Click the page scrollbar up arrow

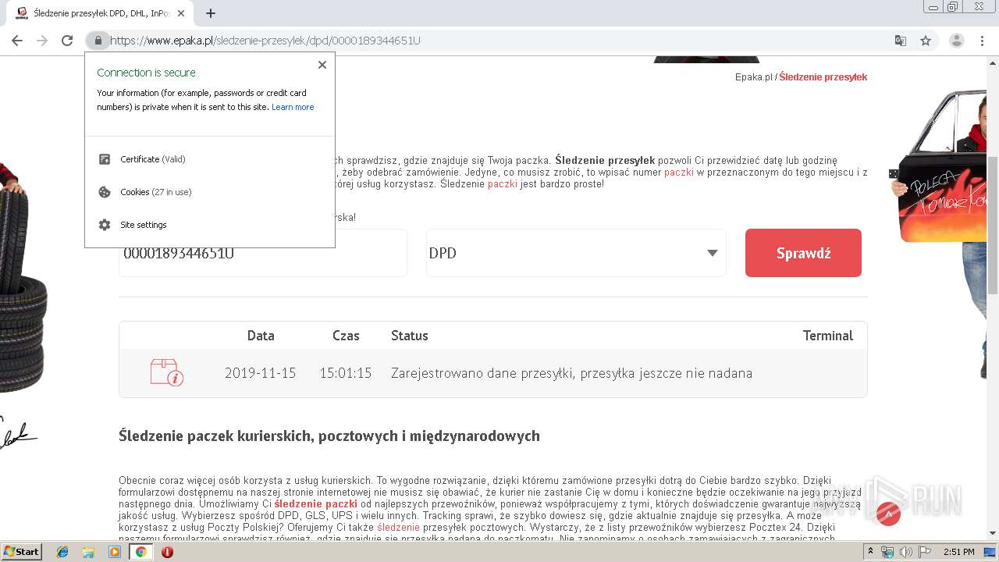[993, 62]
